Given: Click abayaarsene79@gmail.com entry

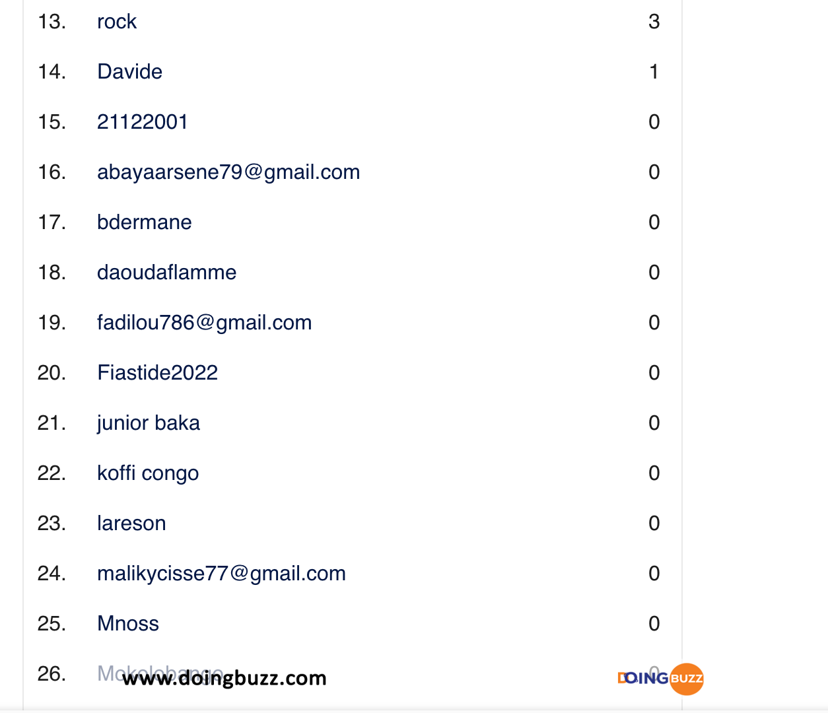Looking at the screenshot, I should point(228,172).
